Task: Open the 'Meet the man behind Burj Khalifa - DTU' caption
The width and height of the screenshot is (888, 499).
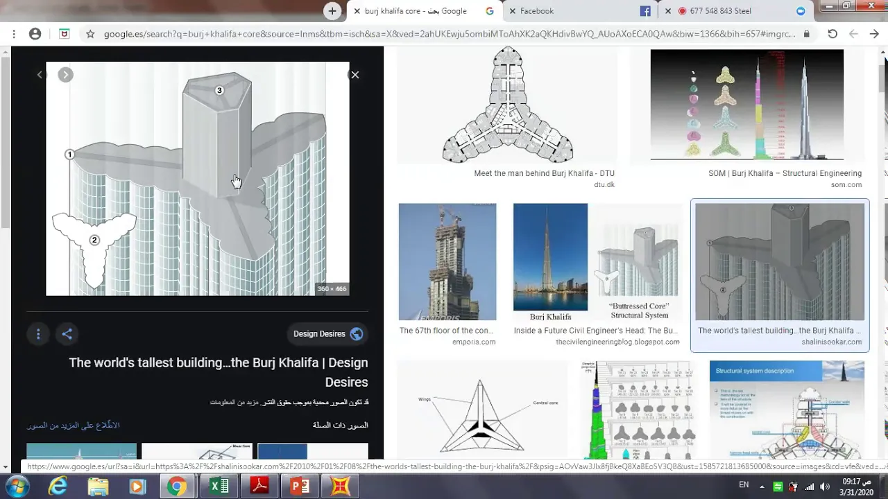Action: tap(544, 174)
